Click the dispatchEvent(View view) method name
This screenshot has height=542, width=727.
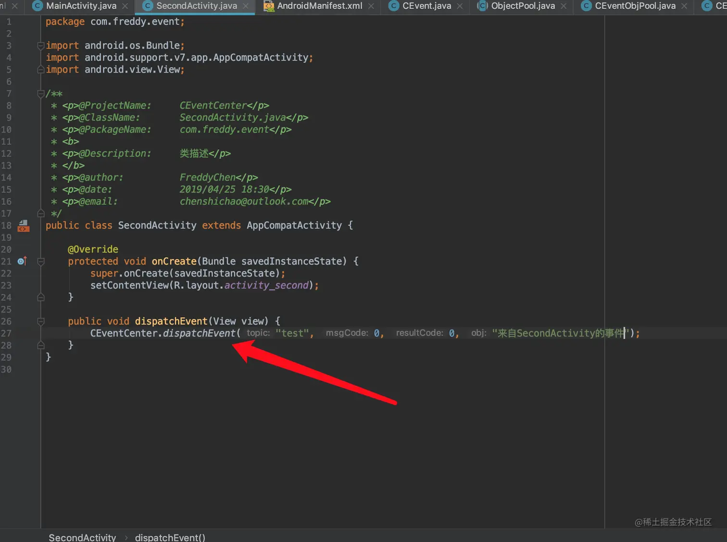[x=171, y=321]
